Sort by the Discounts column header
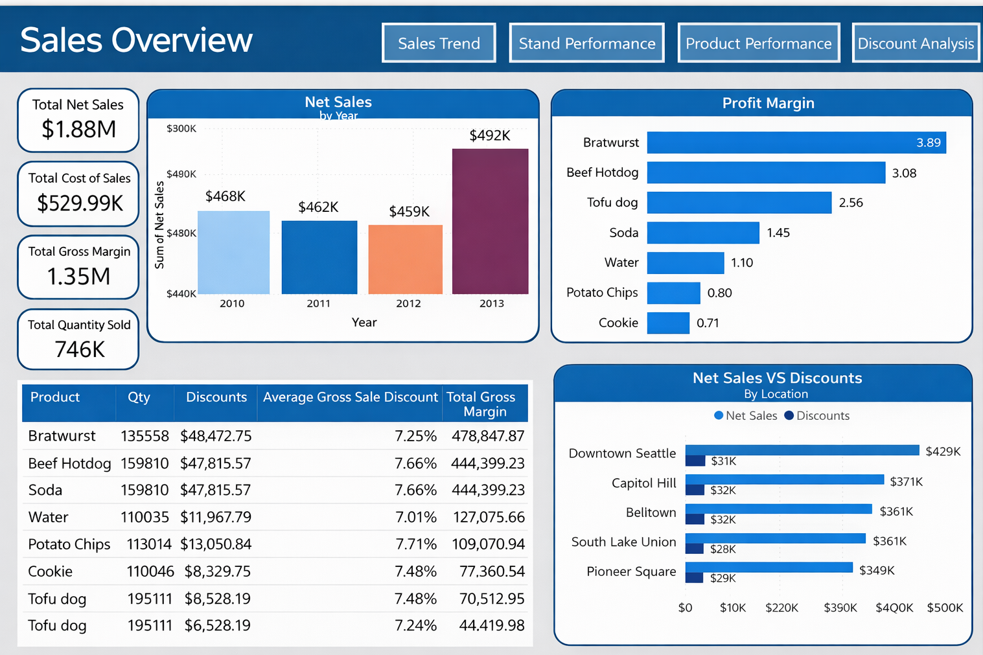Image resolution: width=983 pixels, height=655 pixels. click(x=216, y=396)
